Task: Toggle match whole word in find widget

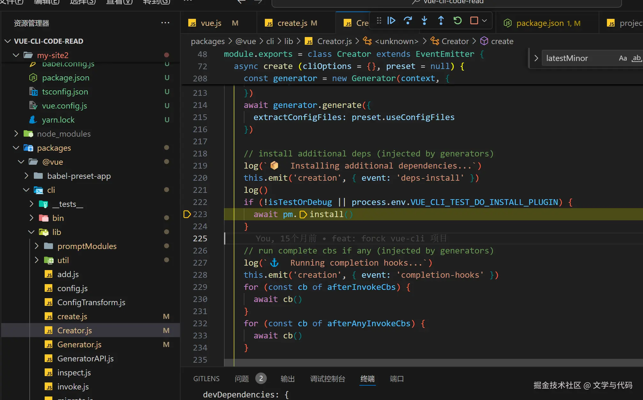Action: pos(637,58)
